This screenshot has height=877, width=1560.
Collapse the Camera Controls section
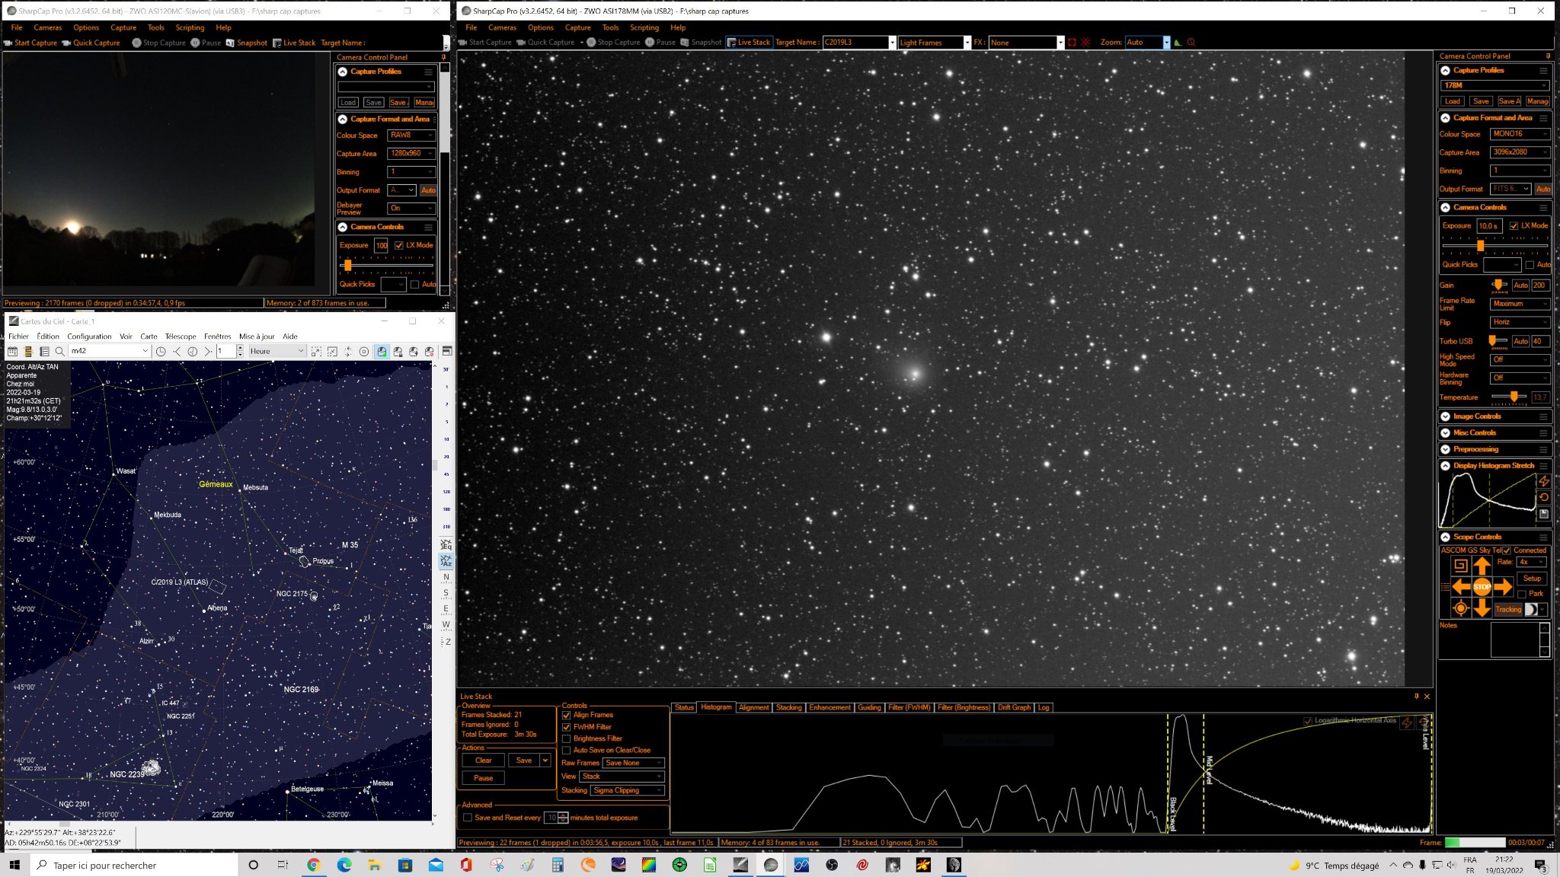click(1445, 207)
